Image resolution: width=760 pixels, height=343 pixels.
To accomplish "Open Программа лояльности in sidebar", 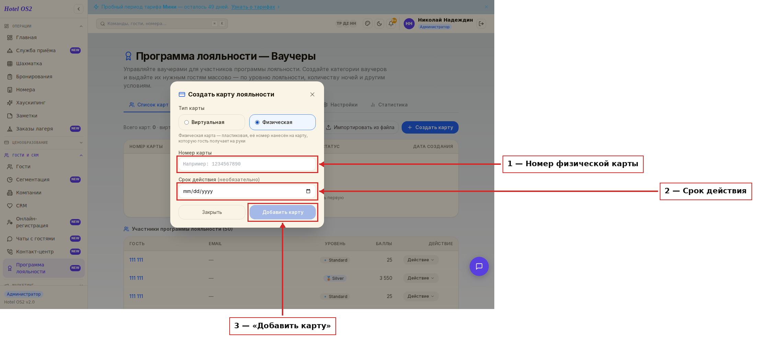I will coord(44,268).
